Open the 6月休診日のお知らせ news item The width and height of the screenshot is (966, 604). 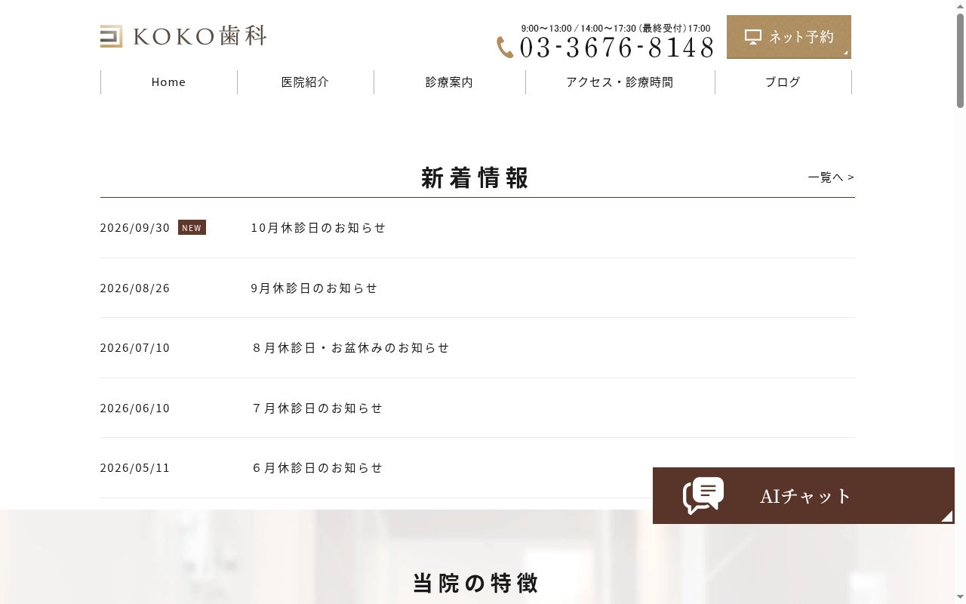(317, 468)
